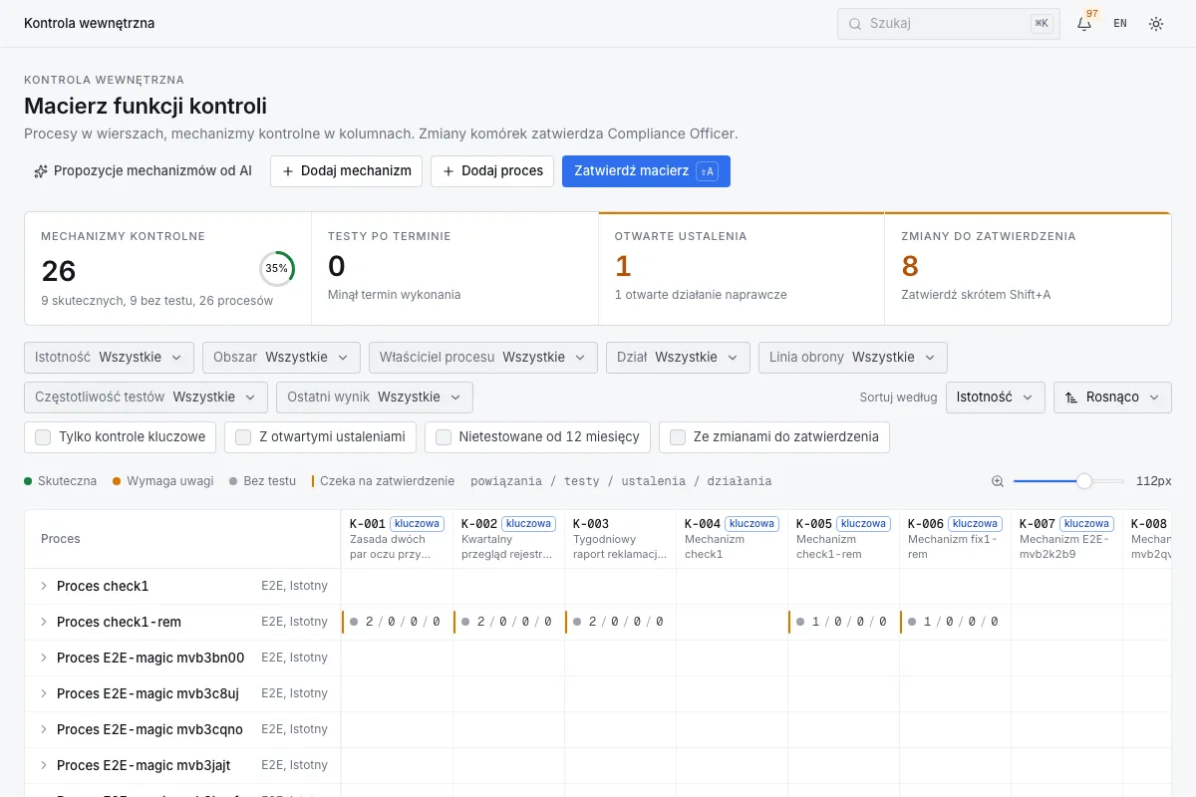Expand Proces E2E-magic mvb3cqno row
This screenshot has width=1196, height=797.
44,730
